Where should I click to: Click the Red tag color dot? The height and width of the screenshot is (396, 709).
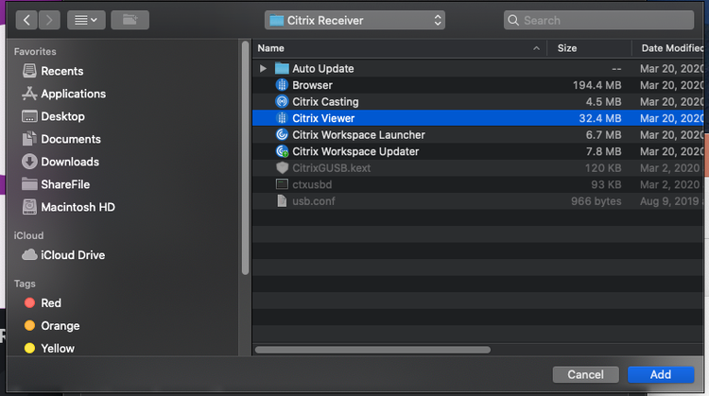[x=29, y=302]
